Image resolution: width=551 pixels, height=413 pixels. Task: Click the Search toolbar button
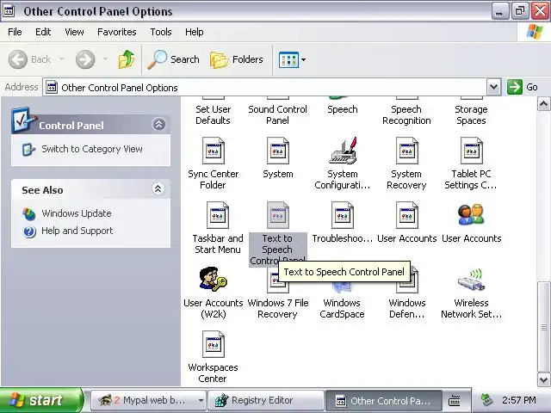(x=173, y=59)
